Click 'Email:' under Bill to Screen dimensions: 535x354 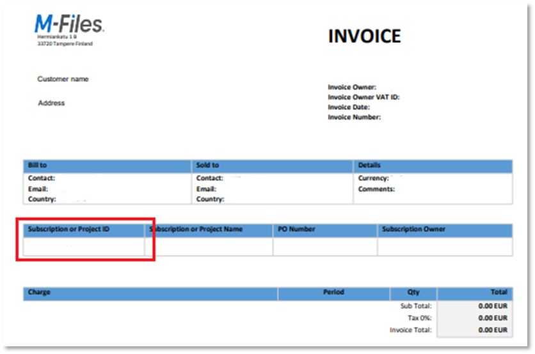(x=38, y=189)
